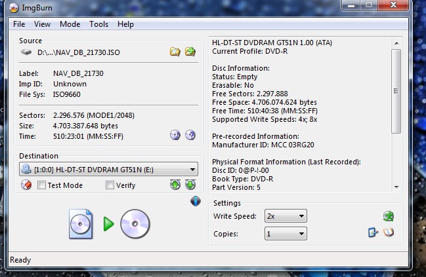Enable the Verify checkbox
The image size is (426, 277).
(110, 185)
